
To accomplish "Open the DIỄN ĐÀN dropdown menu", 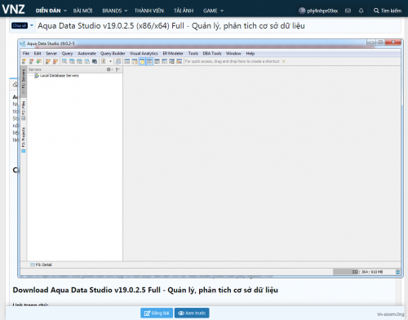I will point(51,11).
